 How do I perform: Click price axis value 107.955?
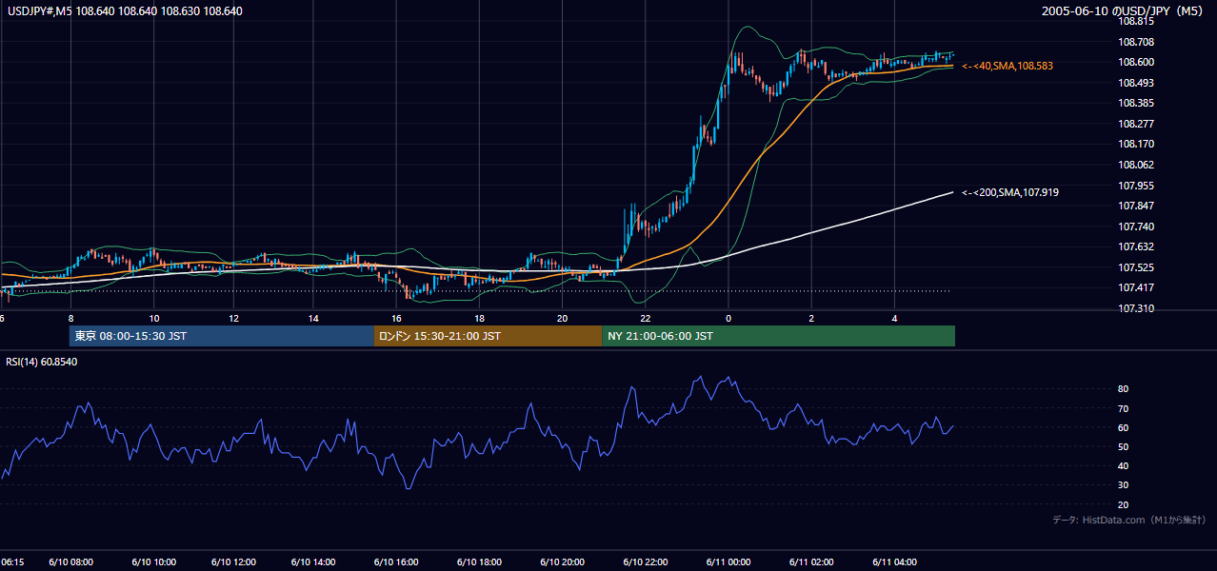(x=1136, y=186)
